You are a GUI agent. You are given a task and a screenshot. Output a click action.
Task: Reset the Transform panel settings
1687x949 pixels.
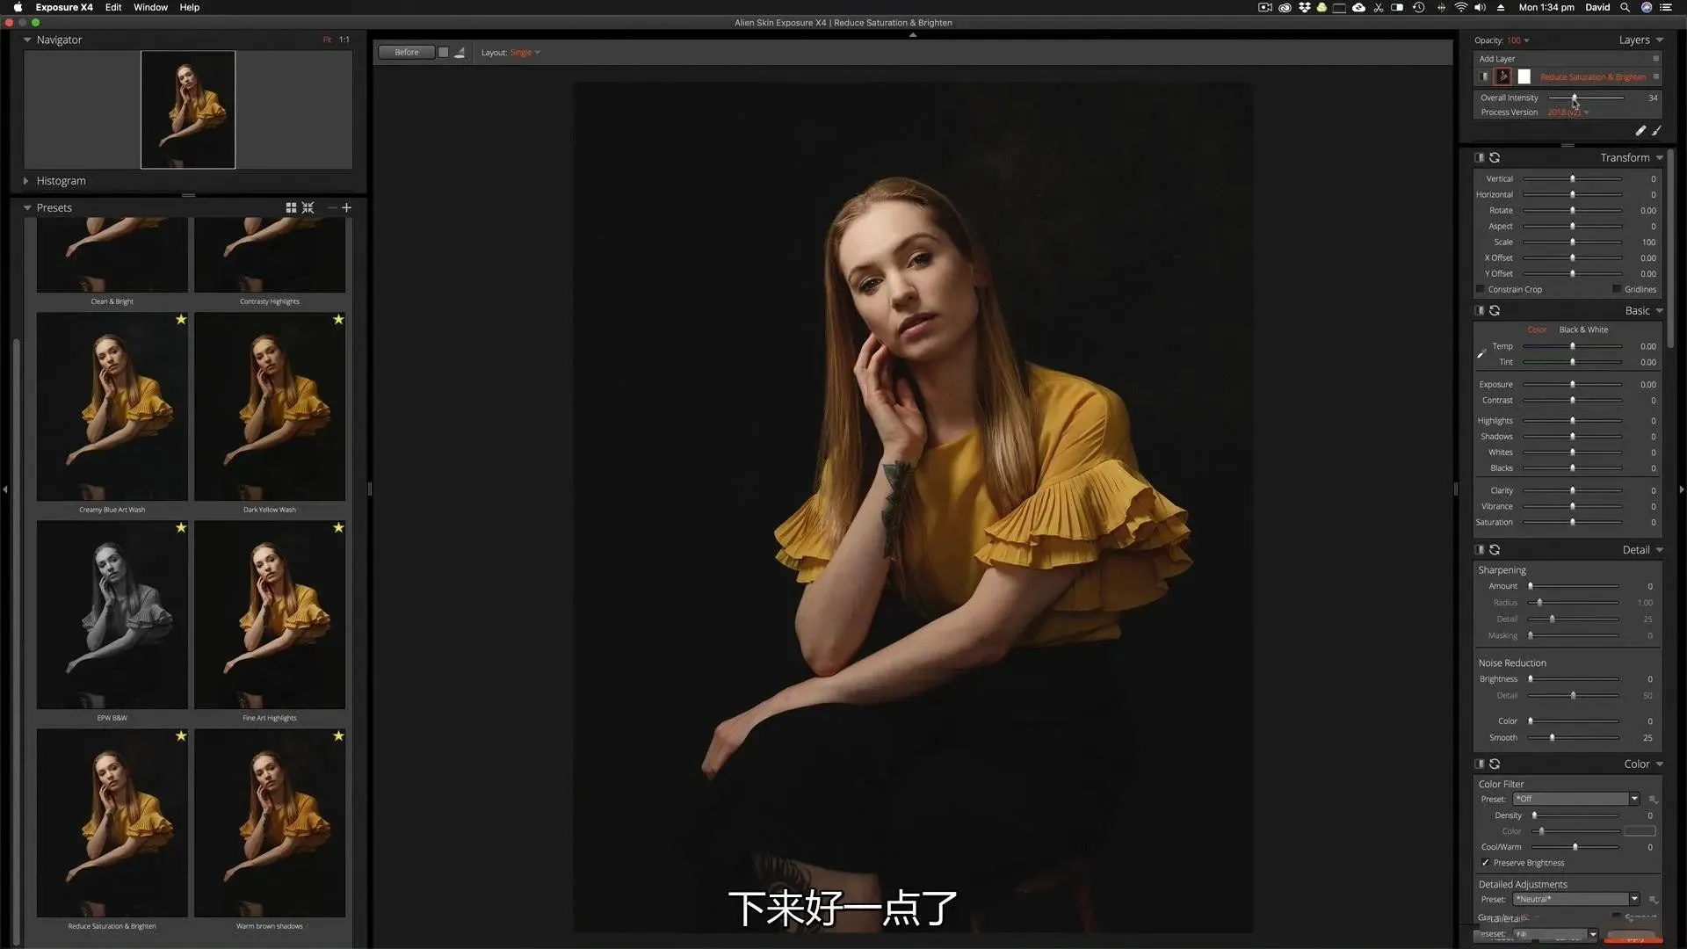click(x=1495, y=157)
